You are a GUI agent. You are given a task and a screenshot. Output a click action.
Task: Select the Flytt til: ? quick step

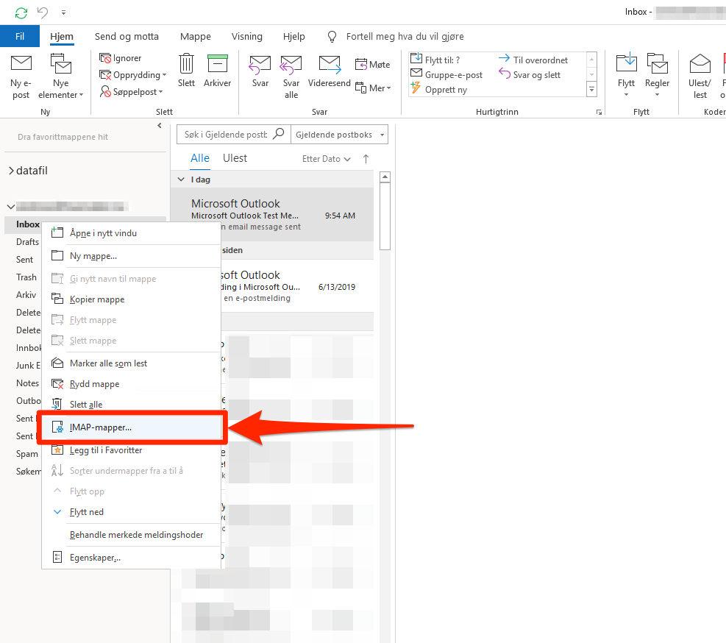point(435,60)
